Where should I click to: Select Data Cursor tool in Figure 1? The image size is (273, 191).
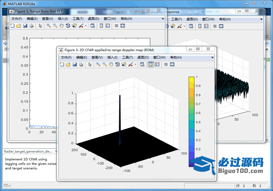coord(74,26)
